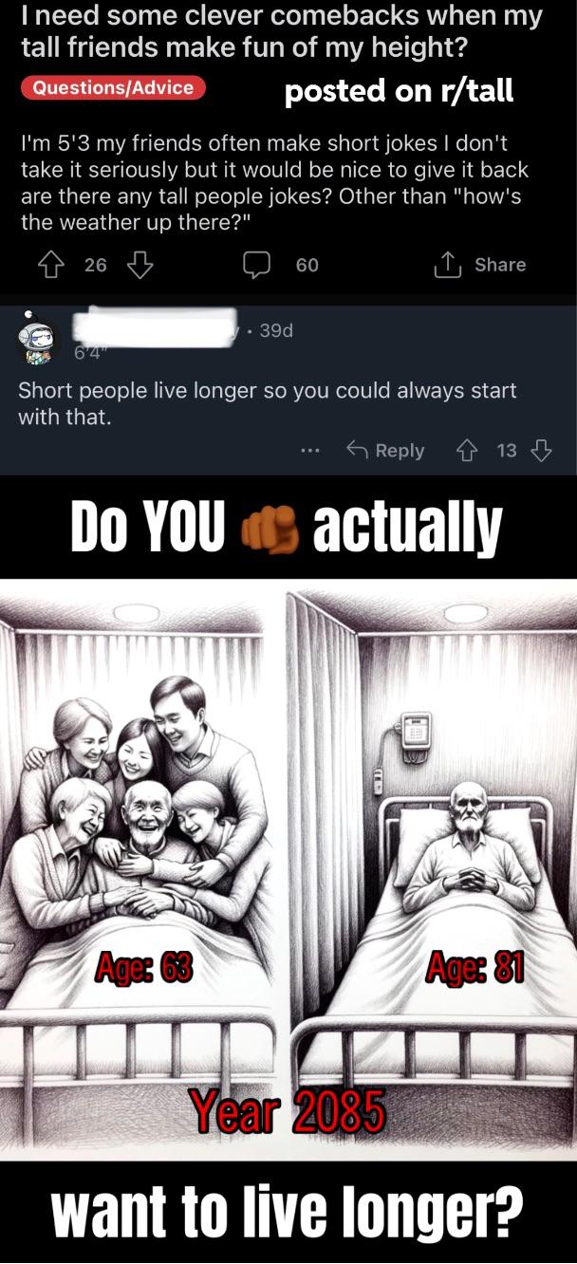Viewport: 577px width, 1264px height.
Task: Click the Reply arrow icon
Action: [x=357, y=450]
